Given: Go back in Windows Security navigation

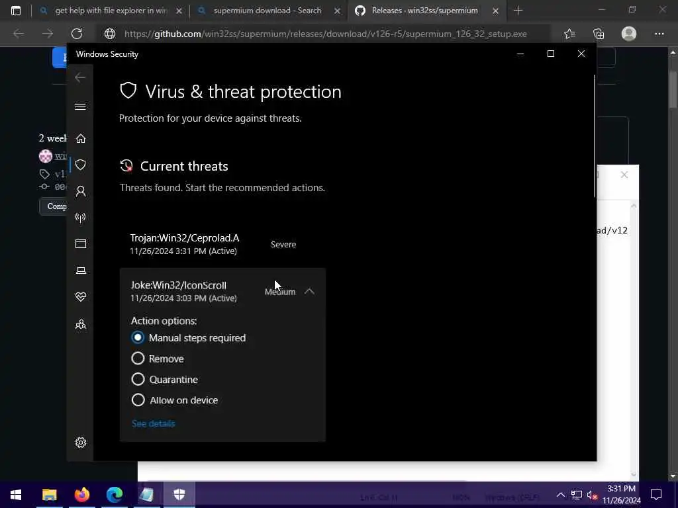Looking at the screenshot, I should [80, 78].
